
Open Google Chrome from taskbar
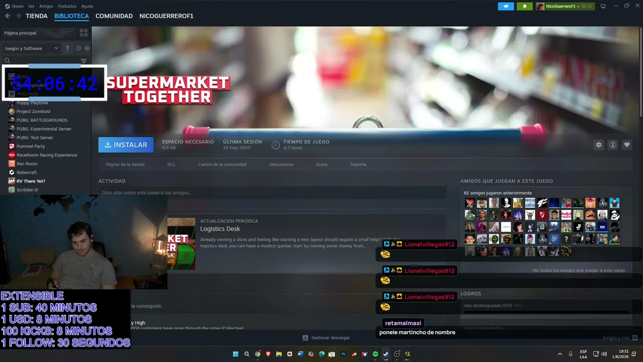(257, 354)
